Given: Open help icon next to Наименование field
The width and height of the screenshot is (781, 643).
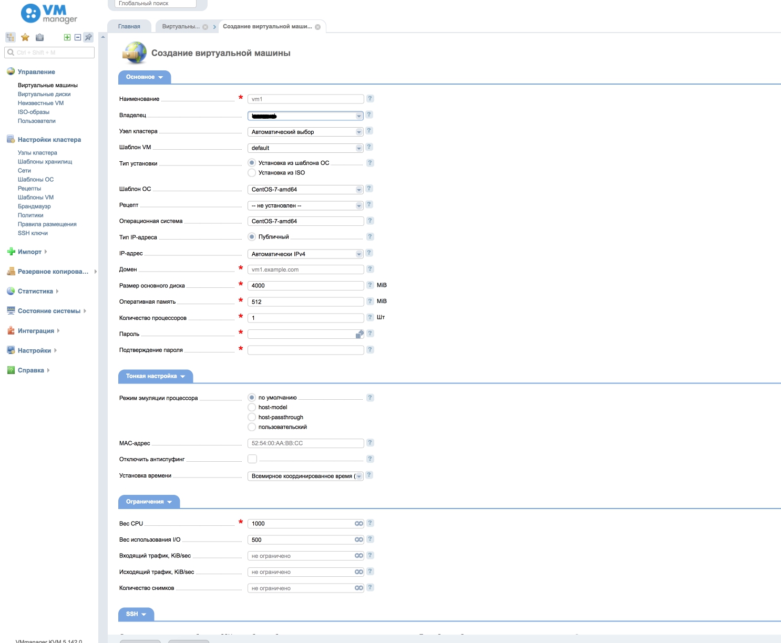Looking at the screenshot, I should click(x=370, y=99).
